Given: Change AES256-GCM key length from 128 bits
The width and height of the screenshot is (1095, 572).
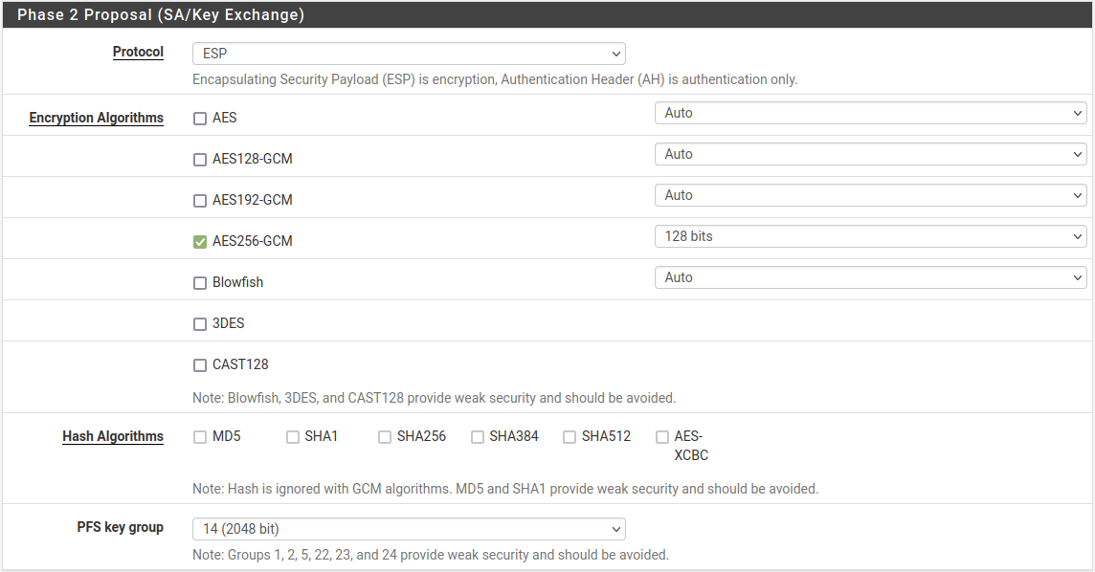Looking at the screenshot, I should point(870,235).
